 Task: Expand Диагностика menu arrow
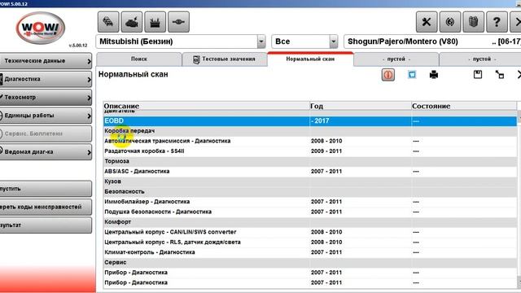[89, 80]
